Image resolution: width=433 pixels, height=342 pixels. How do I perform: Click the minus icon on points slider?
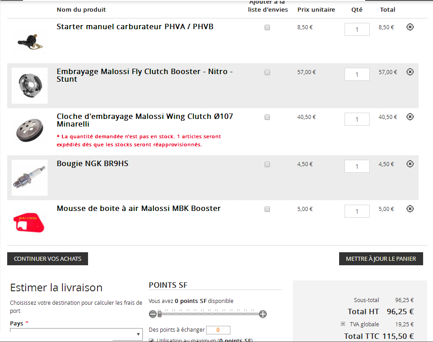click(x=153, y=314)
